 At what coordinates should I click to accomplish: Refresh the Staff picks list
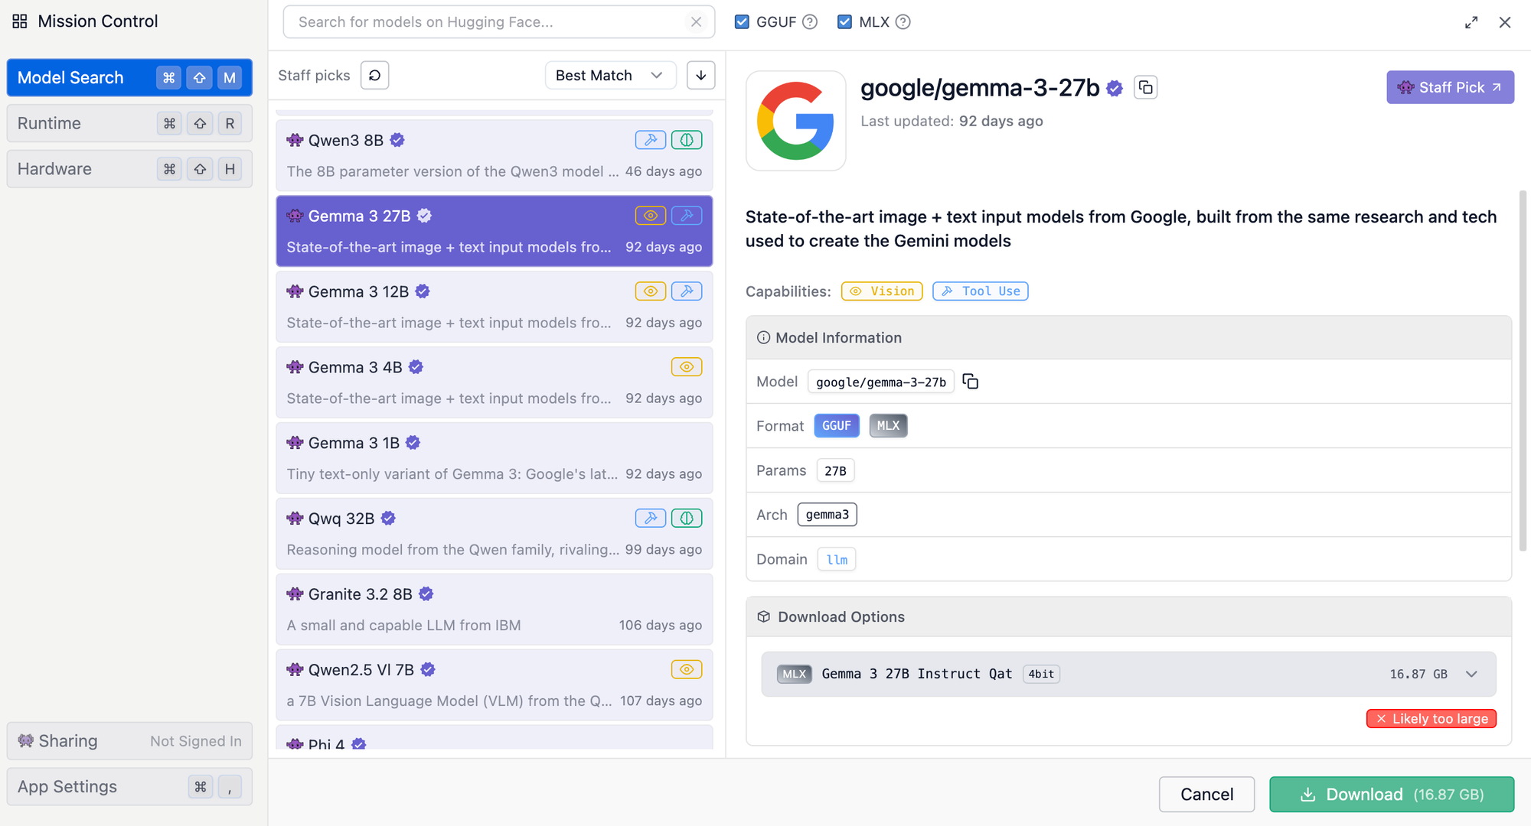click(375, 75)
